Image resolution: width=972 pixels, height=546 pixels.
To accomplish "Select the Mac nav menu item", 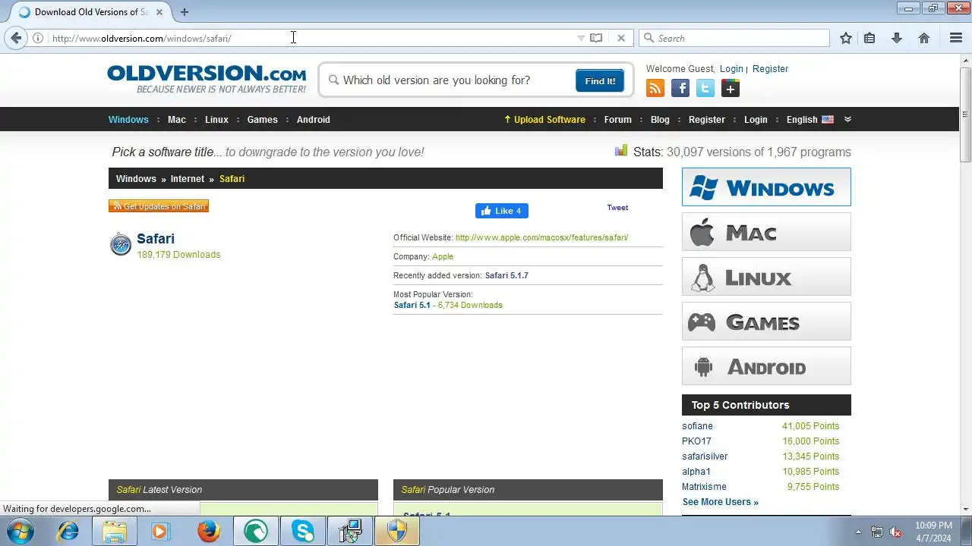I will (x=177, y=119).
